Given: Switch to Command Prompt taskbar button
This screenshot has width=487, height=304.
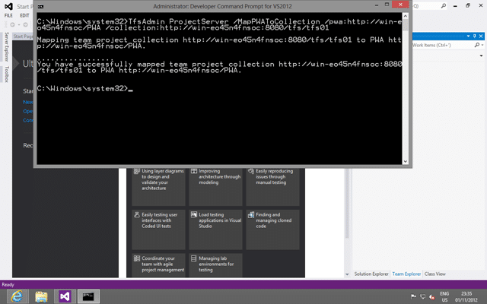Looking at the screenshot, I should point(88,296).
